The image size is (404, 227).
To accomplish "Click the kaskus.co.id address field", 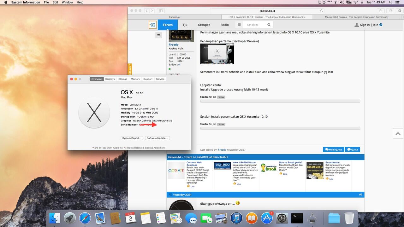I will (x=267, y=11).
